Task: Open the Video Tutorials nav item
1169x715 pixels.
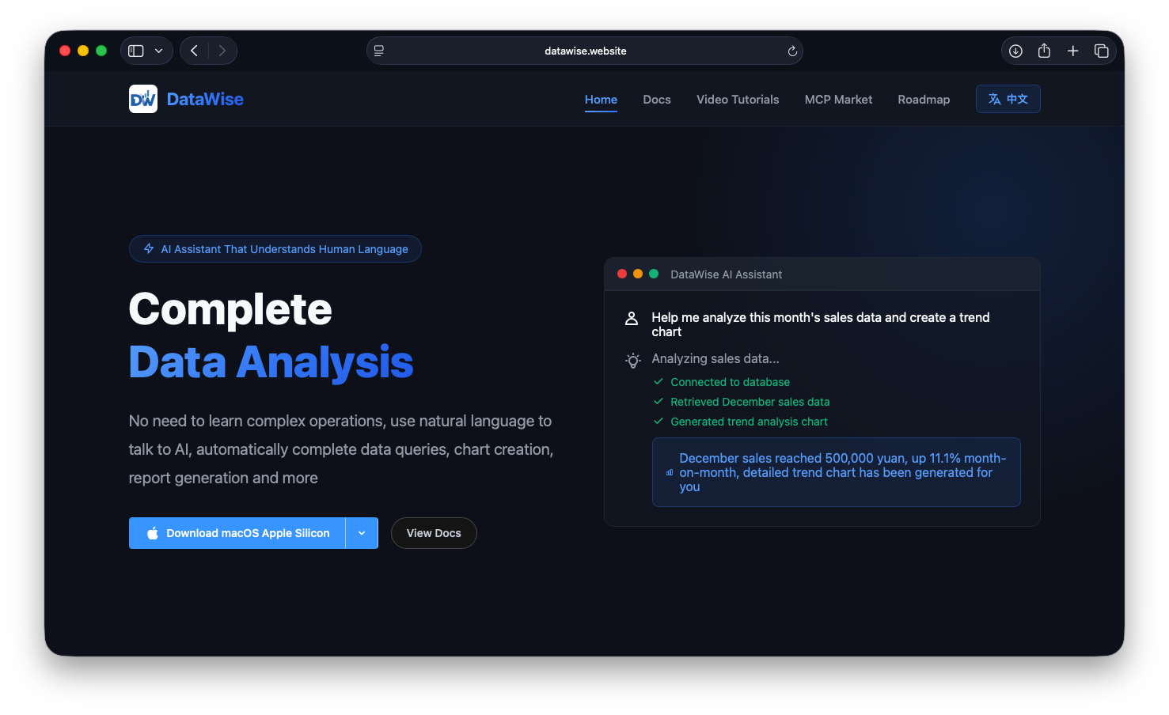Action: (x=738, y=100)
